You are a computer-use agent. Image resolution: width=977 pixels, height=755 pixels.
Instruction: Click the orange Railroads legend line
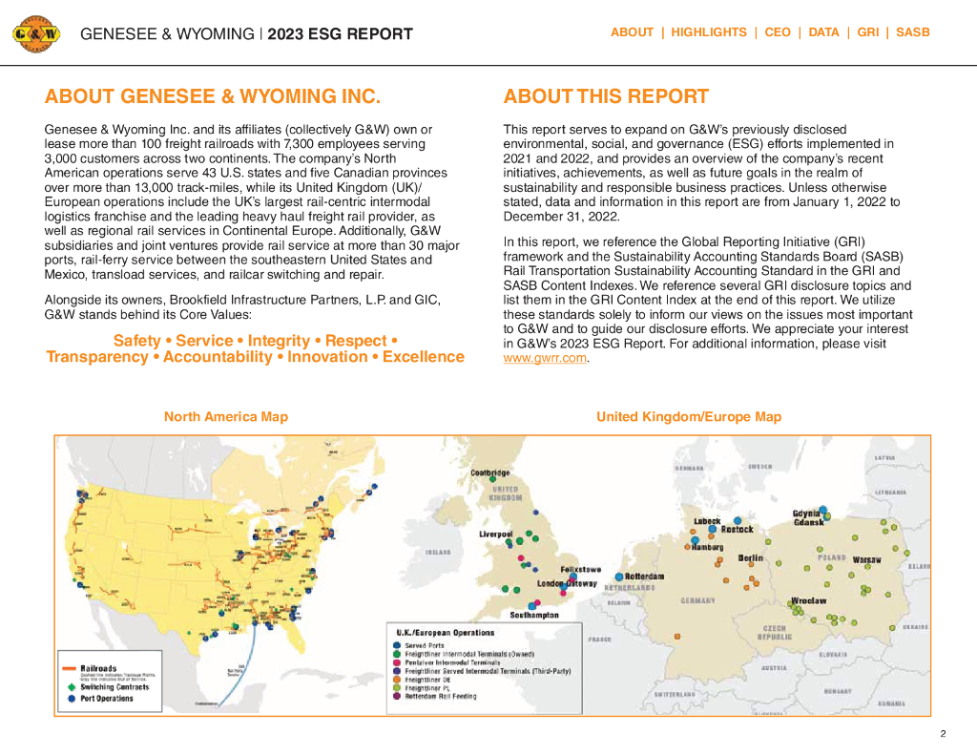coord(69,669)
